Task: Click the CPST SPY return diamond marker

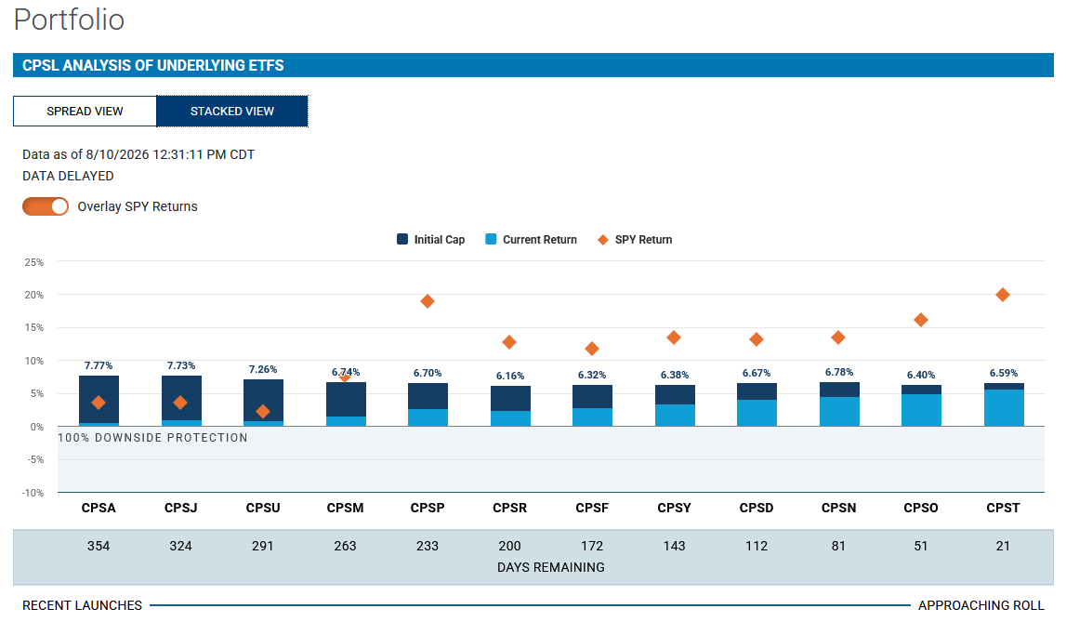Action: tap(1002, 295)
